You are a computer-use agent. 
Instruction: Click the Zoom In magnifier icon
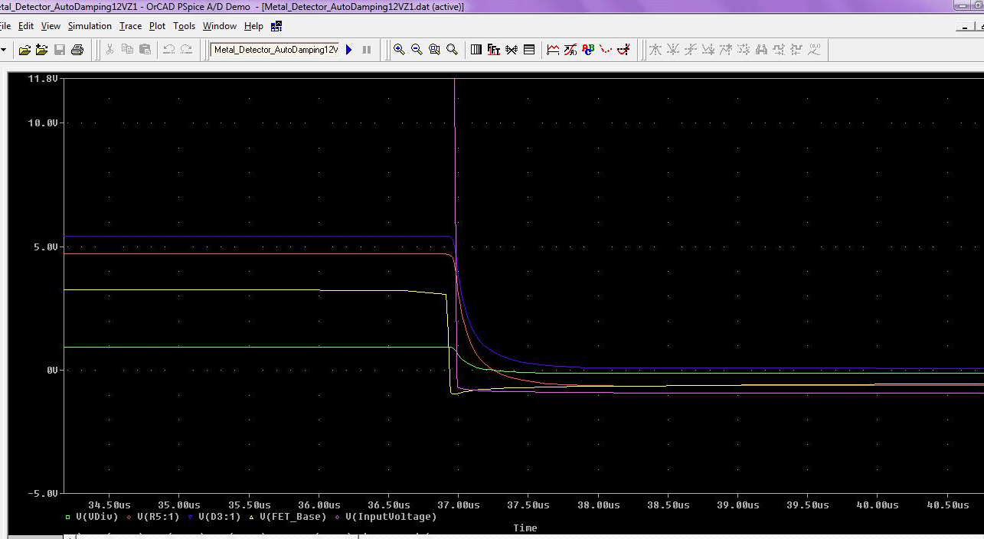[x=399, y=50]
